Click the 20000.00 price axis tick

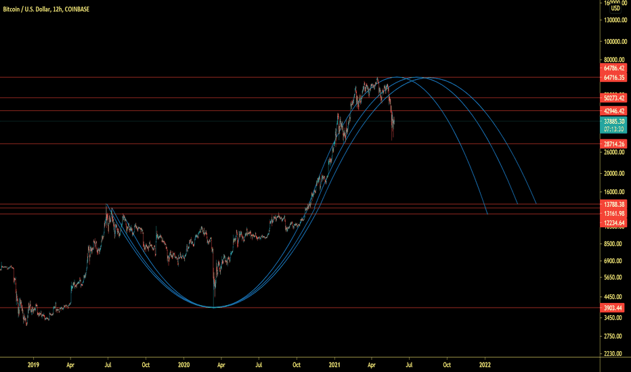[x=615, y=173]
